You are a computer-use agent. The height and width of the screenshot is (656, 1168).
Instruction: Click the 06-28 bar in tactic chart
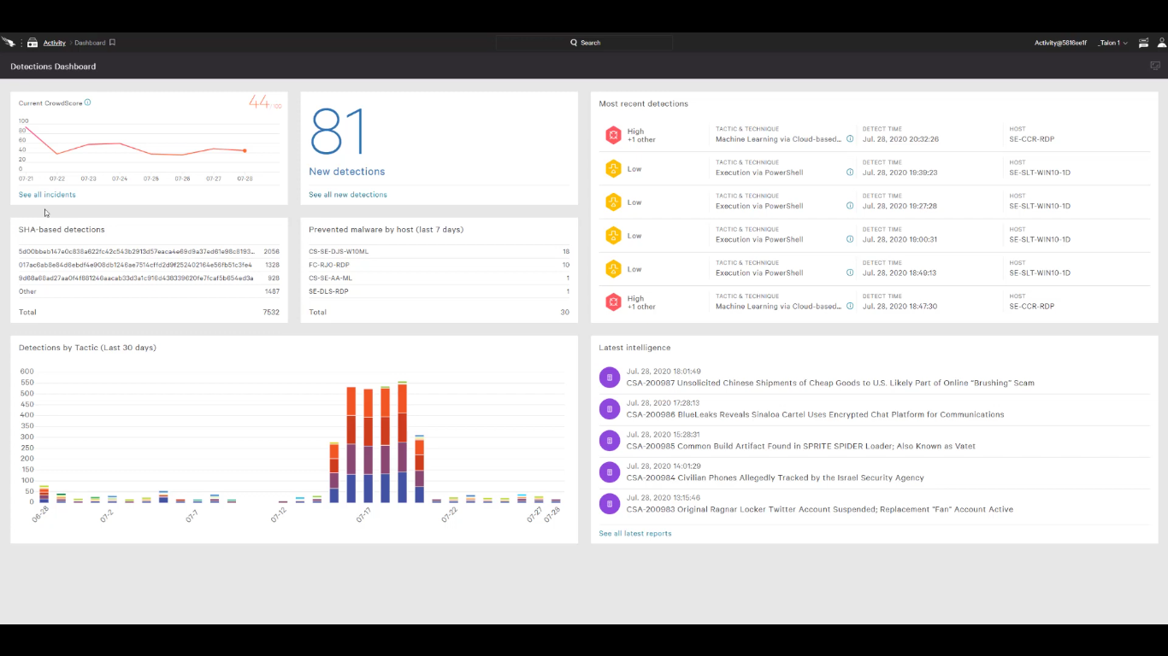click(44, 494)
